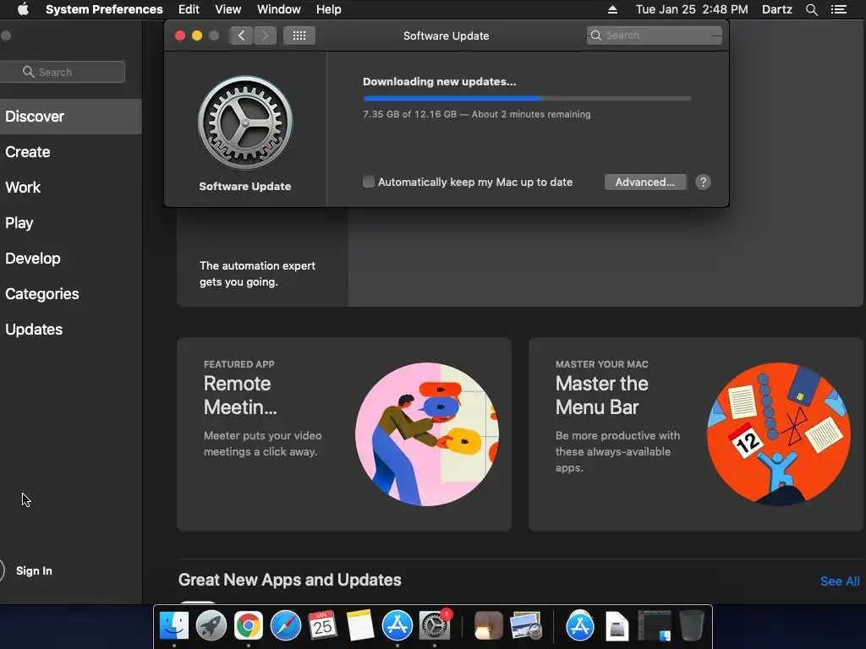Viewport: 866px width, 649px height.
Task: Click the Great New Apps and Updates heading
Action: (x=290, y=580)
